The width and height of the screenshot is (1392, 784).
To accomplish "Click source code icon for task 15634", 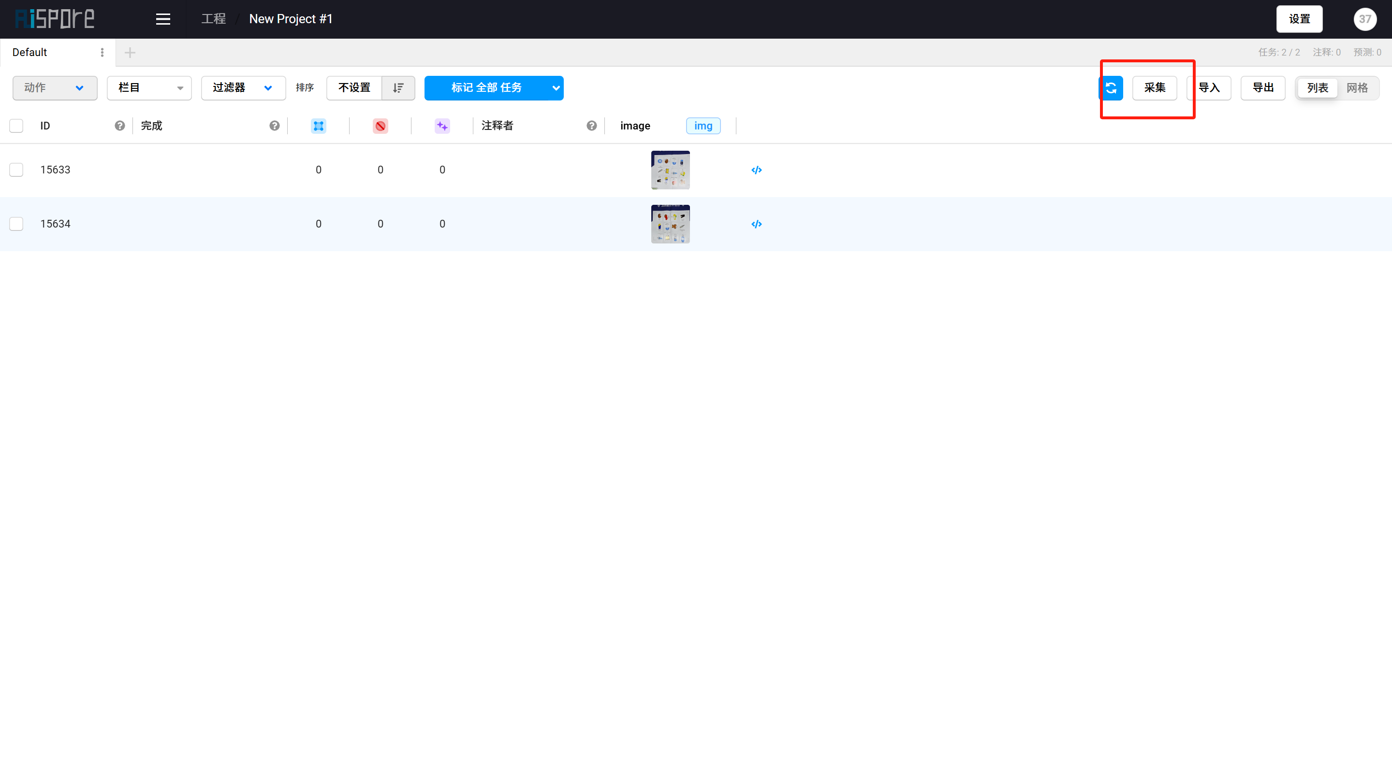I will click(757, 224).
